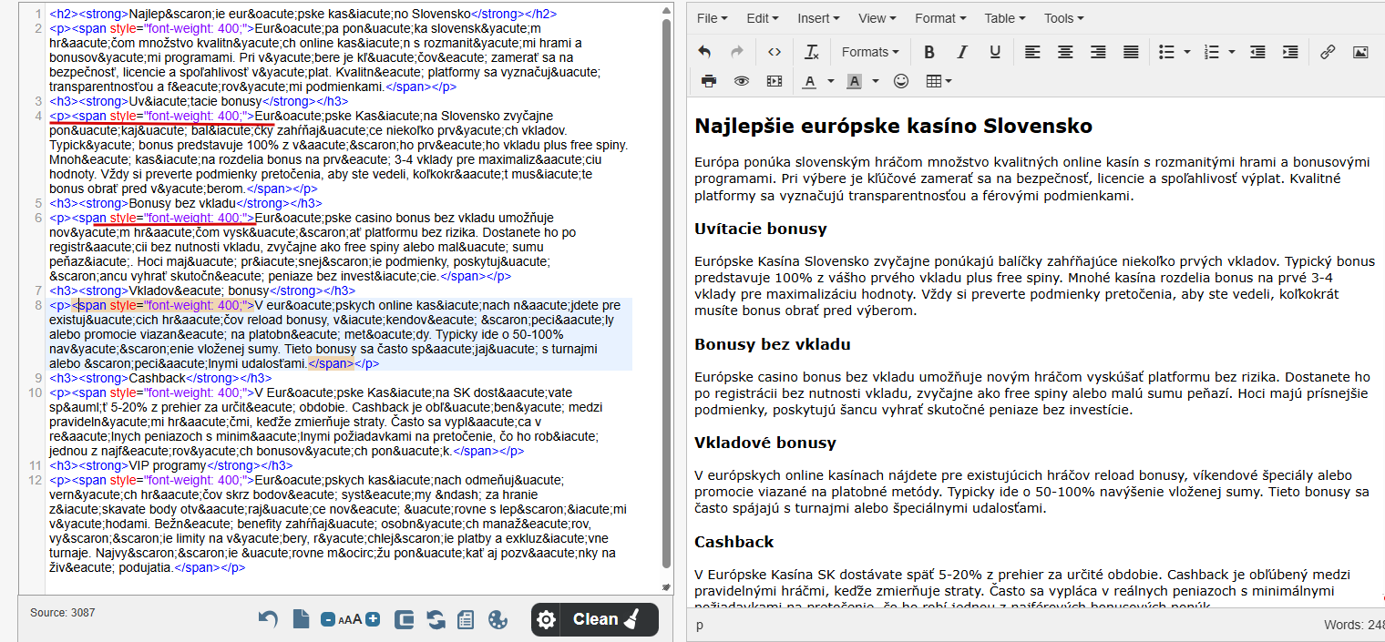Increase source font size with plus
Screen dimensions: 1385x642
click(x=373, y=620)
